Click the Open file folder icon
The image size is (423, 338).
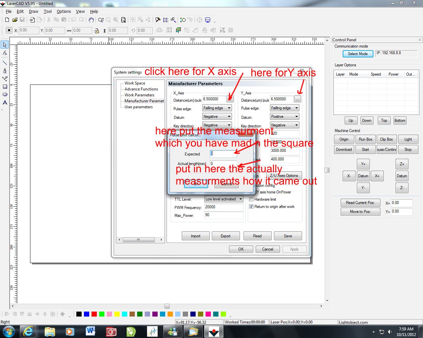pos(15,20)
